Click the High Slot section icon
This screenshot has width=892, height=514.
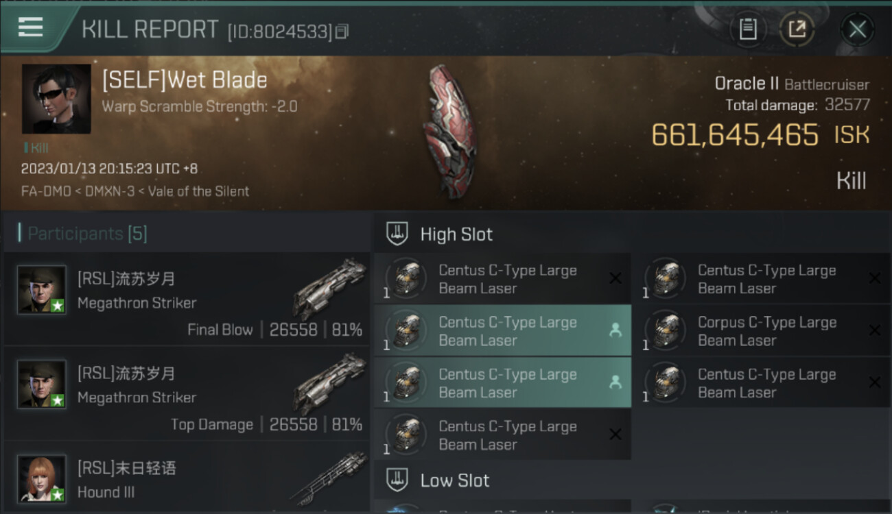pos(398,234)
